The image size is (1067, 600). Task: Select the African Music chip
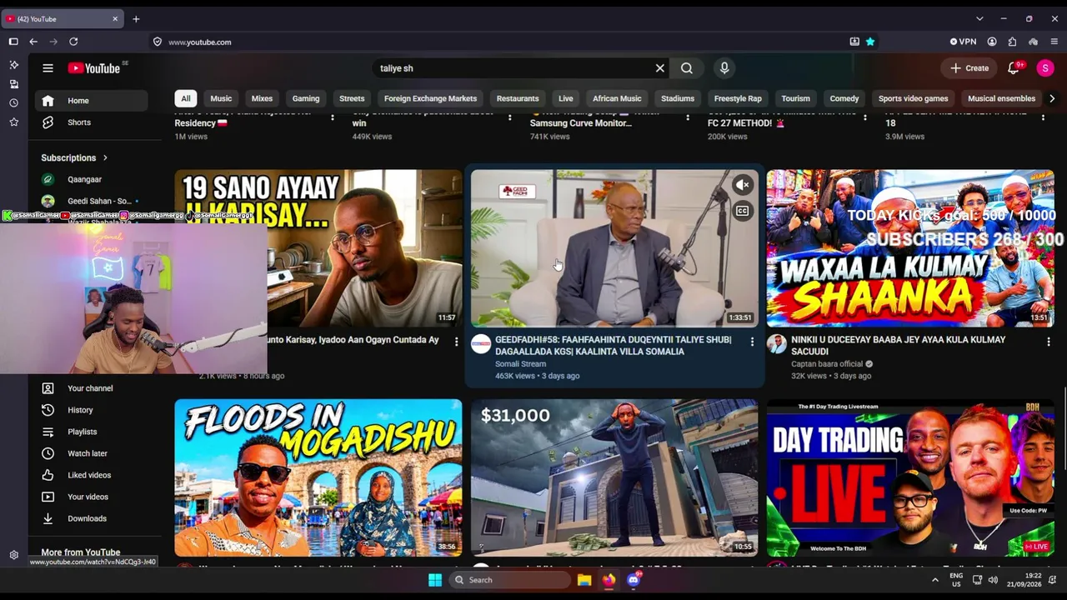click(617, 98)
